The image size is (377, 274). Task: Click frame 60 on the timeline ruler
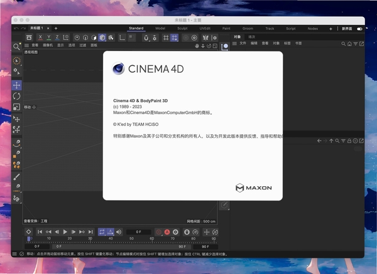pos(152,239)
